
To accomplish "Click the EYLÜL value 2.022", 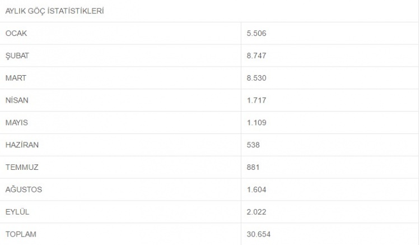I will point(256,212).
